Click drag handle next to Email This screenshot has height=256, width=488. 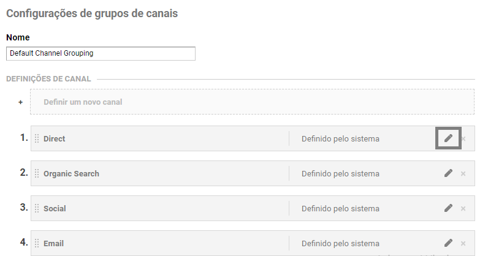pos(37,244)
